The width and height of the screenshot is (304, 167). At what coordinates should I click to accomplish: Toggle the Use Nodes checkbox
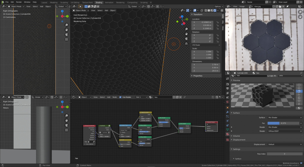pos(120,97)
